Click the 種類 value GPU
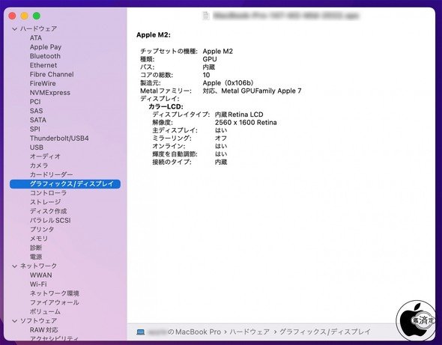This screenshot has width=442, height=345. click(210, 59)
